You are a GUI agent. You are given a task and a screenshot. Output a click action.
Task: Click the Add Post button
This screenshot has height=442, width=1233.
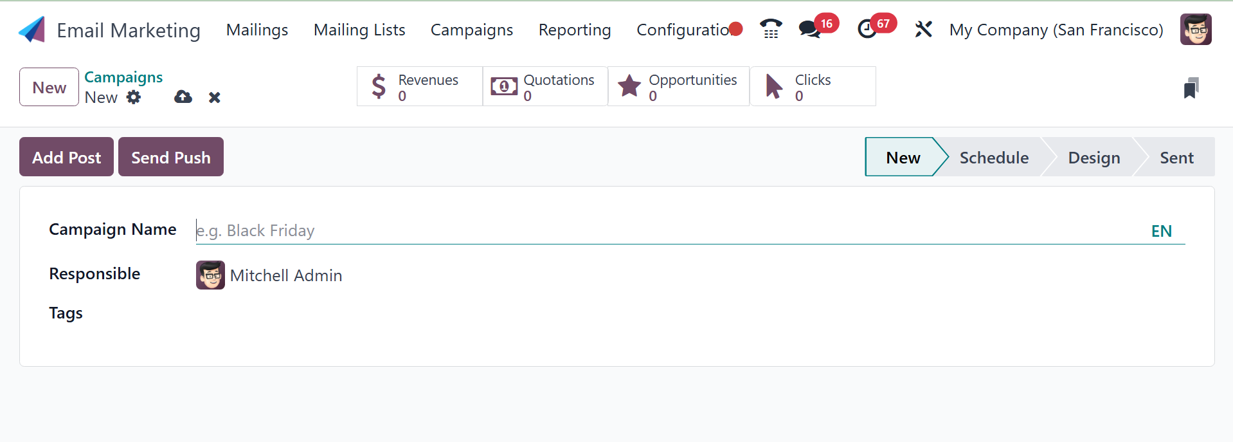(x=66, y=157)
